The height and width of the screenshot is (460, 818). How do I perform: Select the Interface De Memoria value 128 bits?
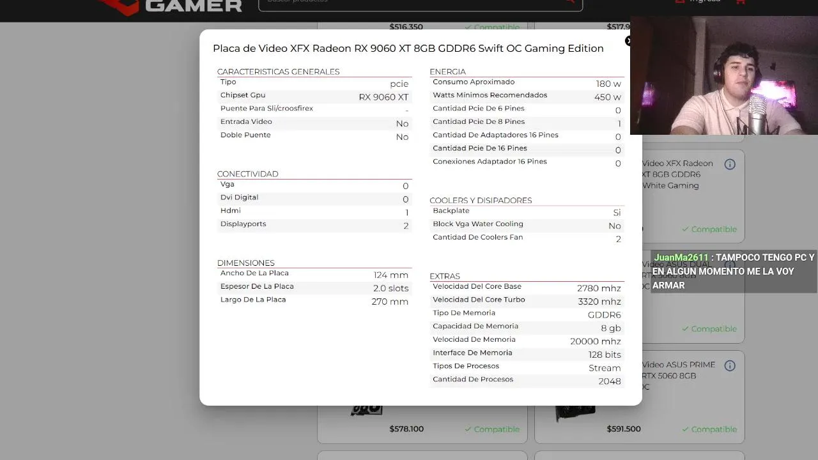pyautogui.click(x=605, y=355)
